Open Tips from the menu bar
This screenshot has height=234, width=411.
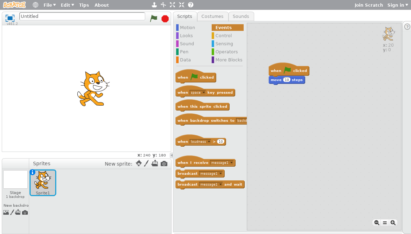[84, 5]
